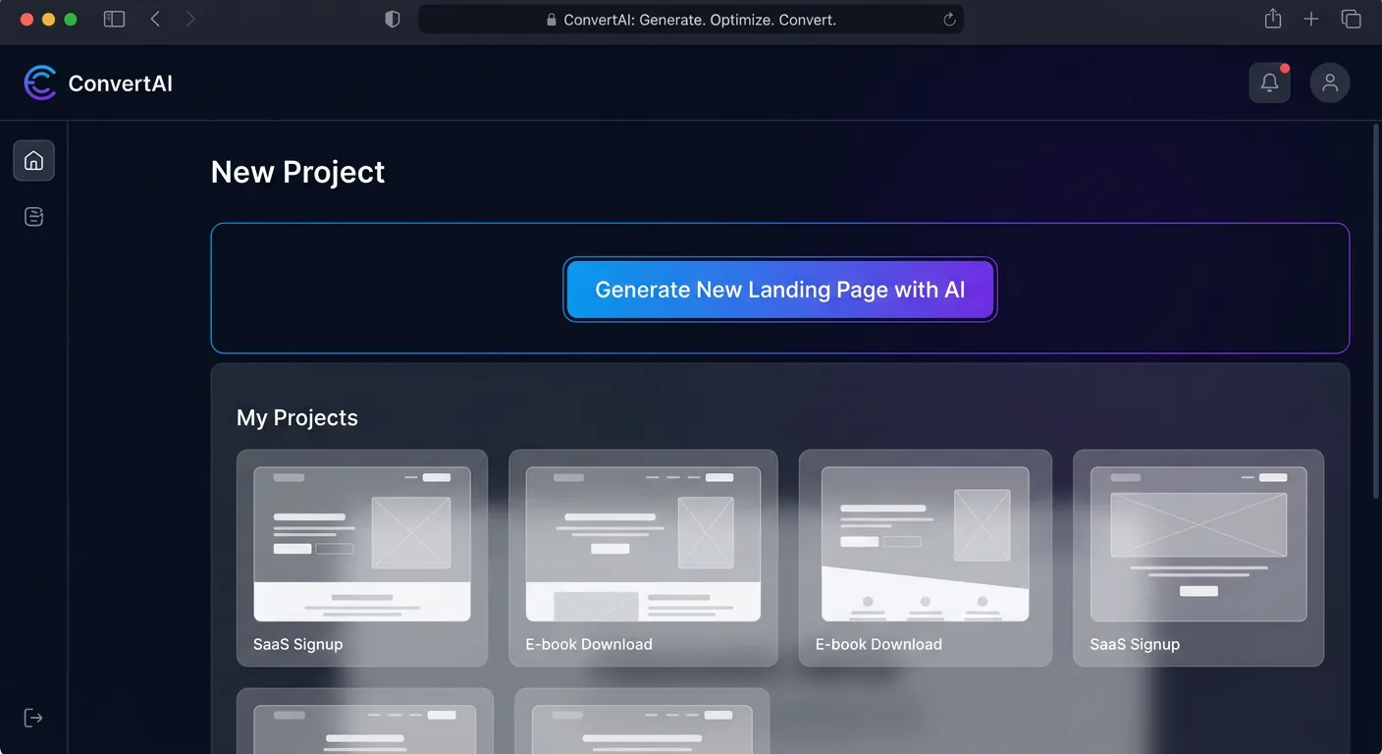The width and height of the screenshot is (1382, 754).
Task: Go back with the browser back arrow
Action: pos(155,19)
